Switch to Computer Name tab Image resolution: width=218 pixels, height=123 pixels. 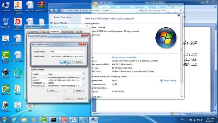point(33,32)
